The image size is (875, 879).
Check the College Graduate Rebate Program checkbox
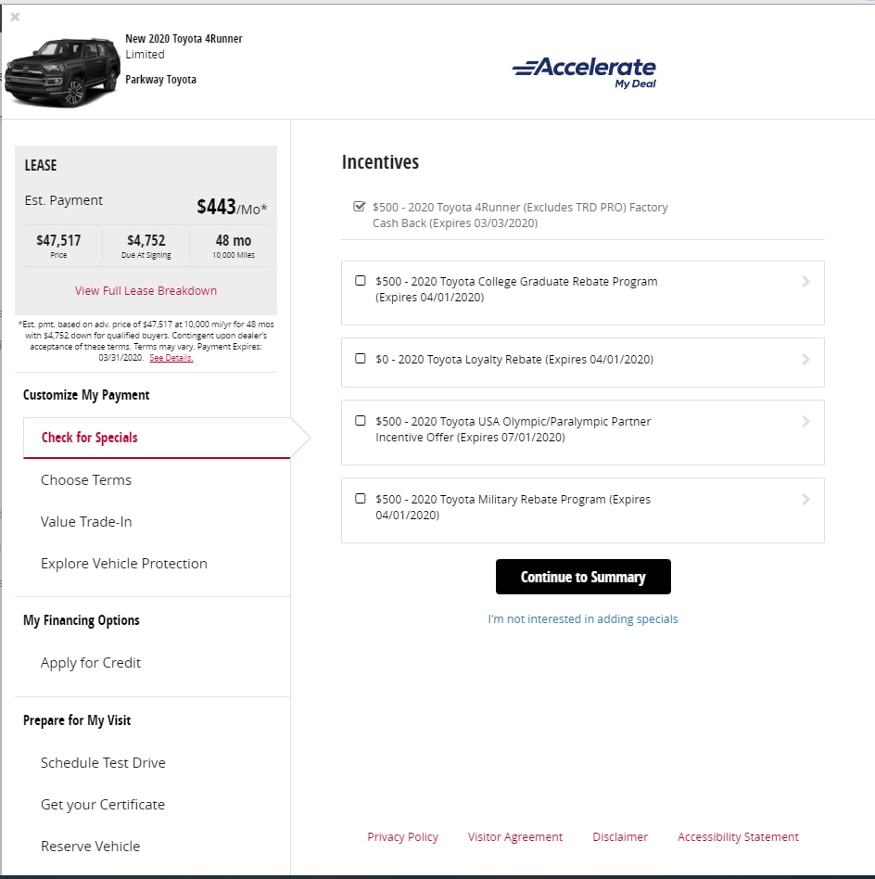point(361,281)
